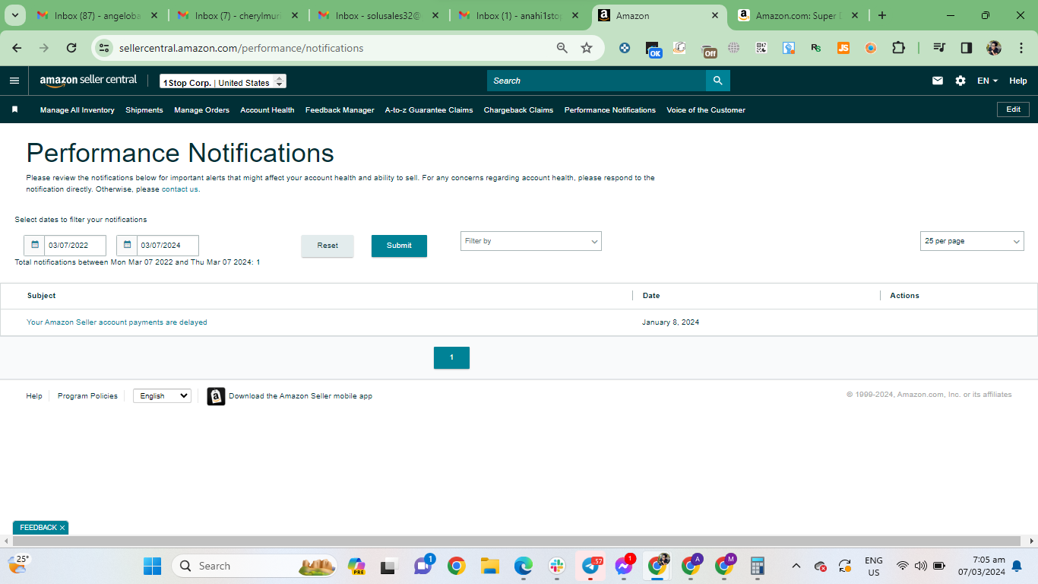
Task: Open the 1Stop Corp. United States account switcher
Action: tap(223, 81)
